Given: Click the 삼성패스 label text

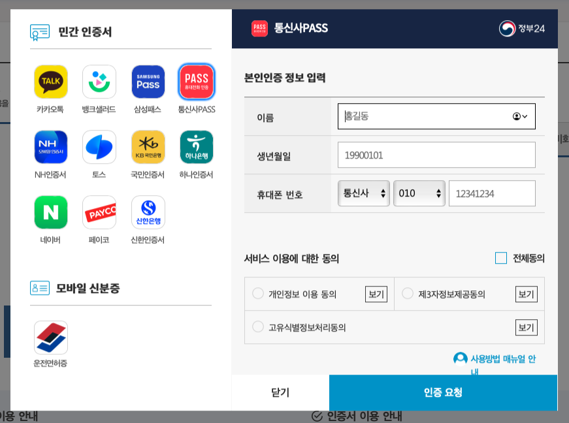Looking at the screenshot, I should click(x=148, y=109).
